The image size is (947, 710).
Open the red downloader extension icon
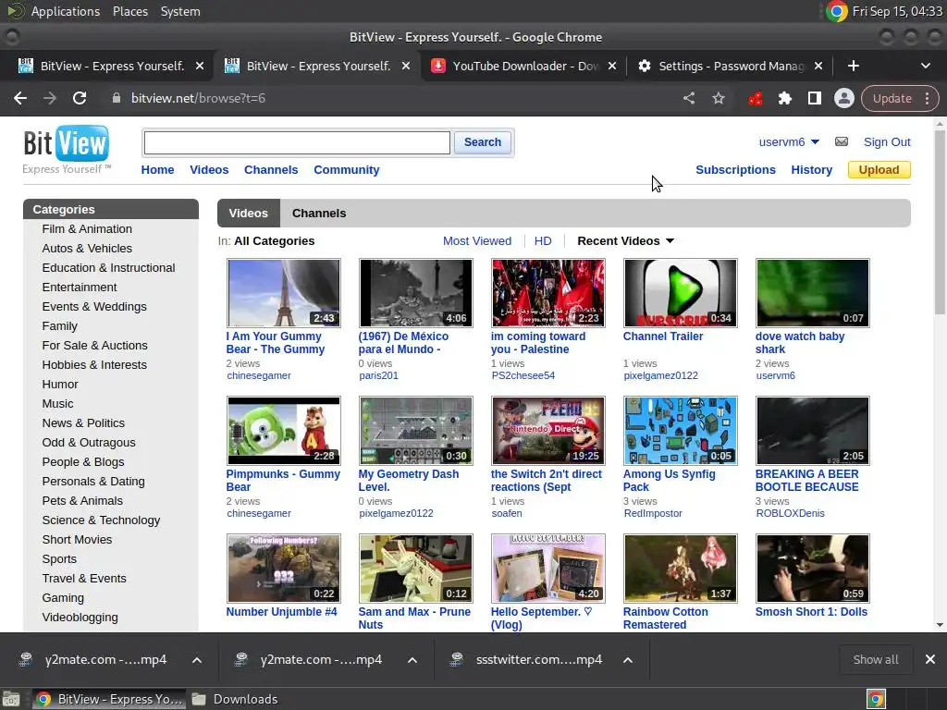[755, 98]
